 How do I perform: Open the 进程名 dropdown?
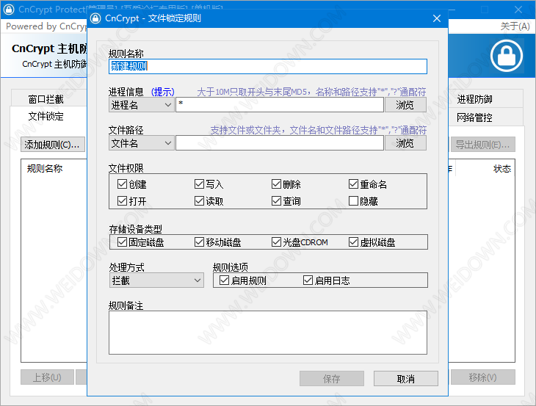tap(142, 105)
